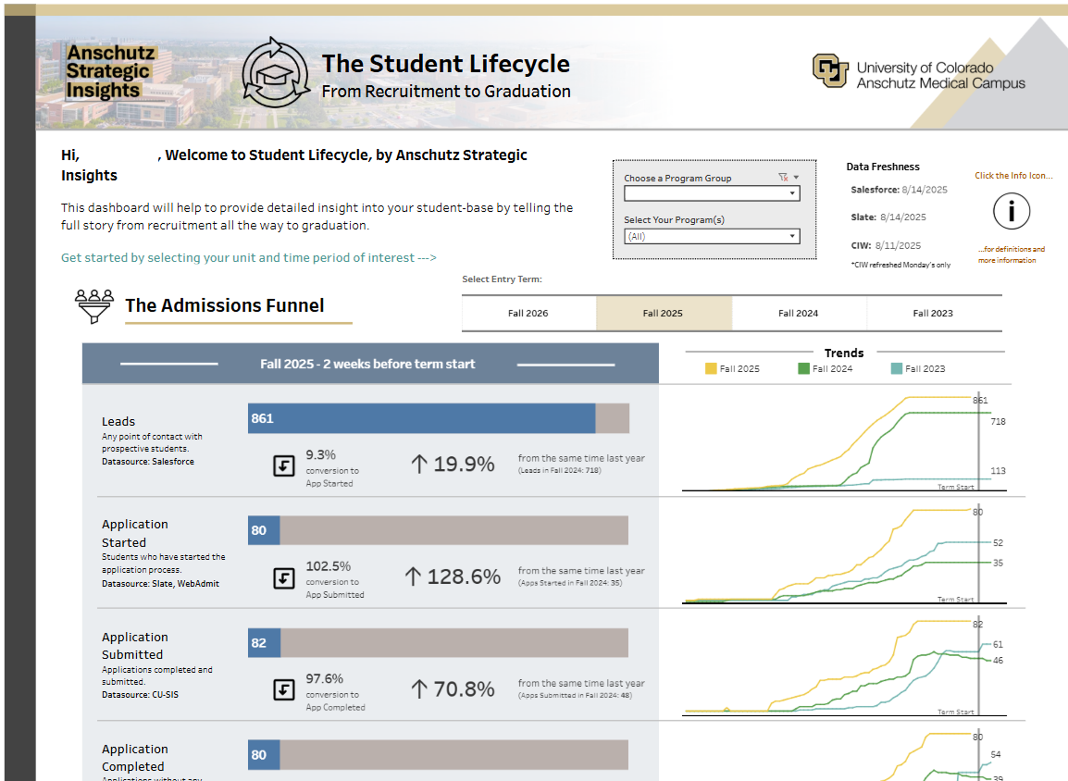The image size is (1068, 781).
Task: Click the Application Submitted conversion arrow icon
Action: (x=284, y=690)
